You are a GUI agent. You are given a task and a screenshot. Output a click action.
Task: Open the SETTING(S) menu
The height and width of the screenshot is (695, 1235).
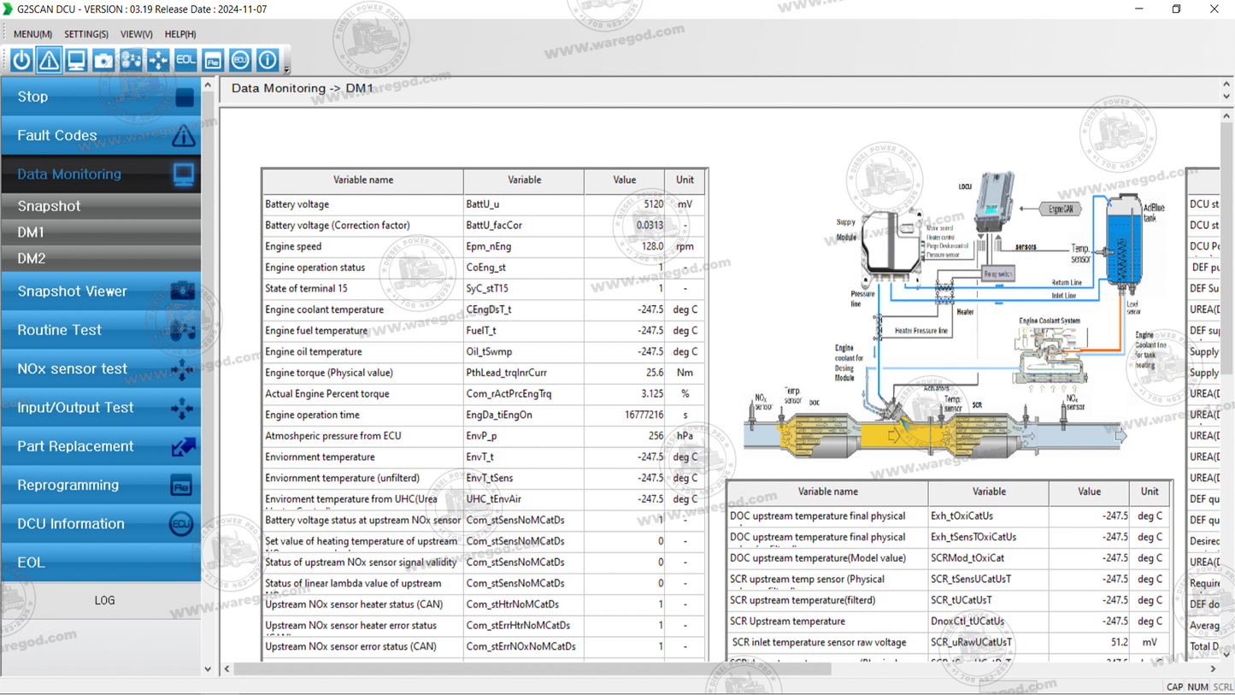click(x=85, y=34)
